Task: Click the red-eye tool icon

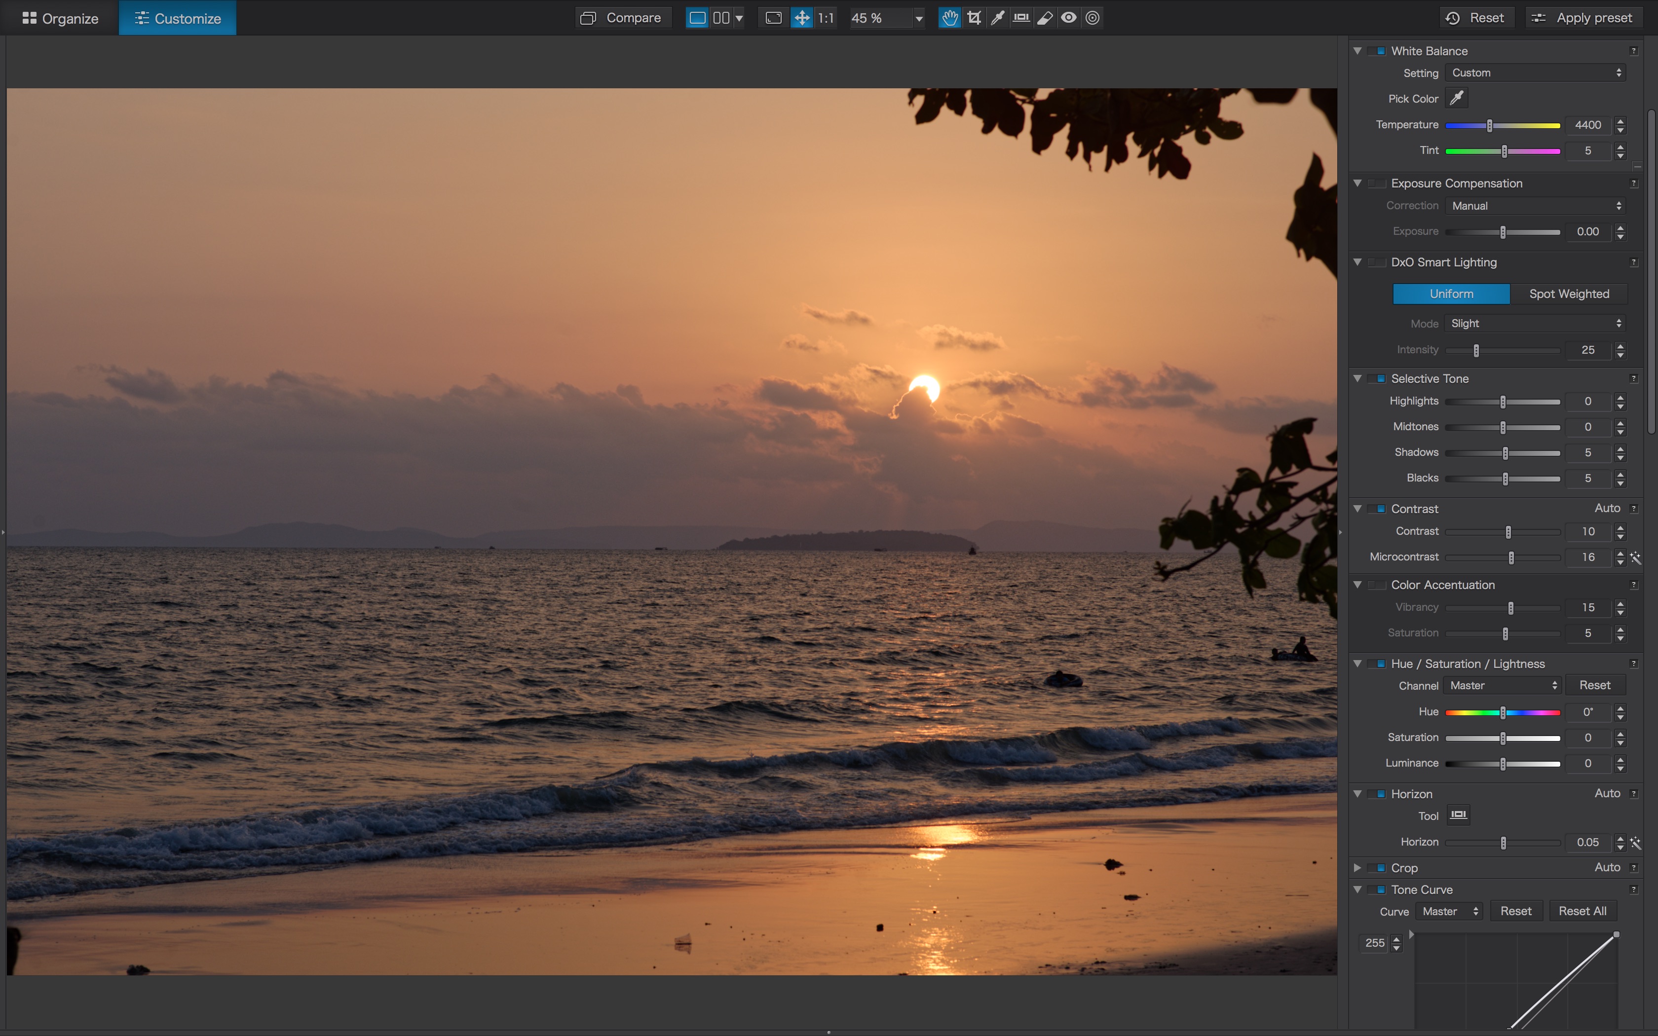Action: coord(1069,18)
